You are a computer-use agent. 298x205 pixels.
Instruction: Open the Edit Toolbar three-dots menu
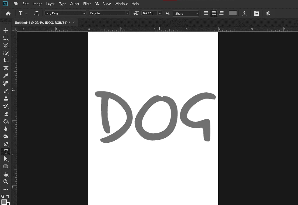[6, 189]
